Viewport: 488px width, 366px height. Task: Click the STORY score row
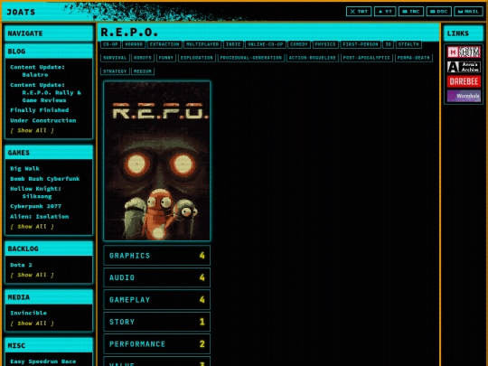click(157, 322)
